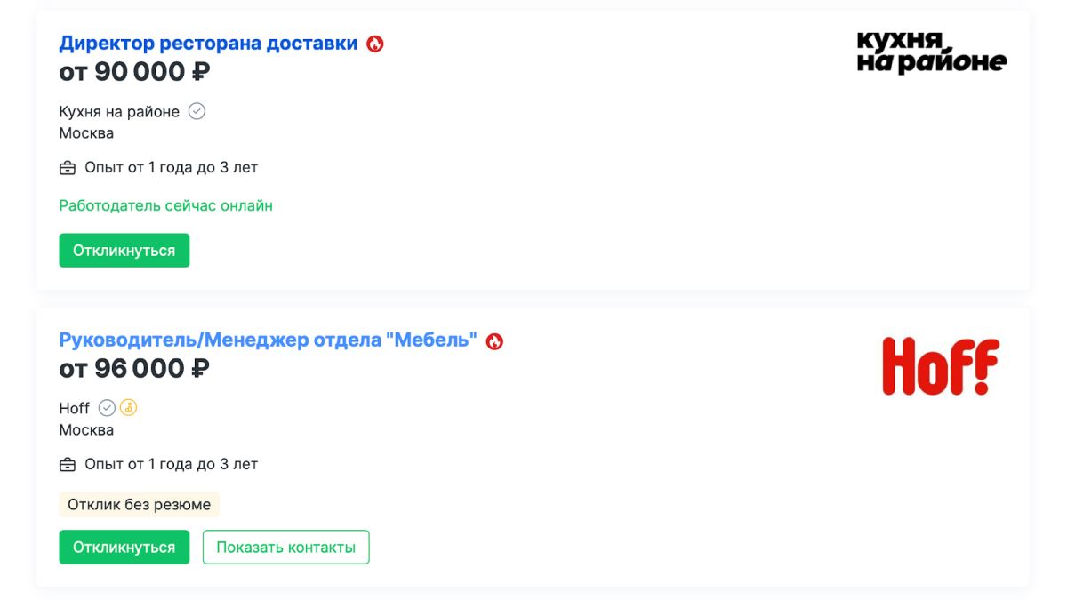Screen dimensions: 1067x600
Task: Click the 'от 90 000 ₽' salary text
Action: (132, 71)
